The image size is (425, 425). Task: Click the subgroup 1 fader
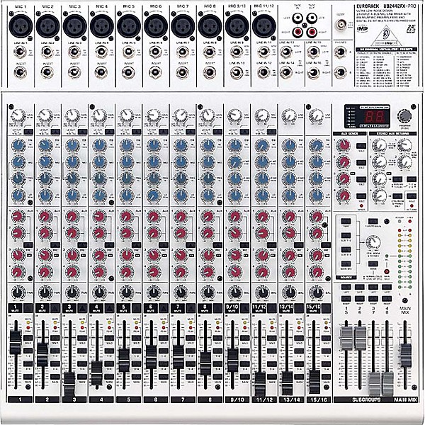coord(346,338)
